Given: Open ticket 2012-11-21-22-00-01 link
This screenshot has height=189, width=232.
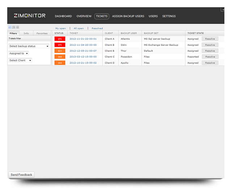Looking at the screenshot, I should (83, 39).
